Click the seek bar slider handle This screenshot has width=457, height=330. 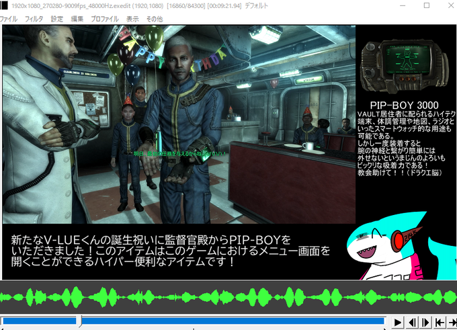point(79,321)
